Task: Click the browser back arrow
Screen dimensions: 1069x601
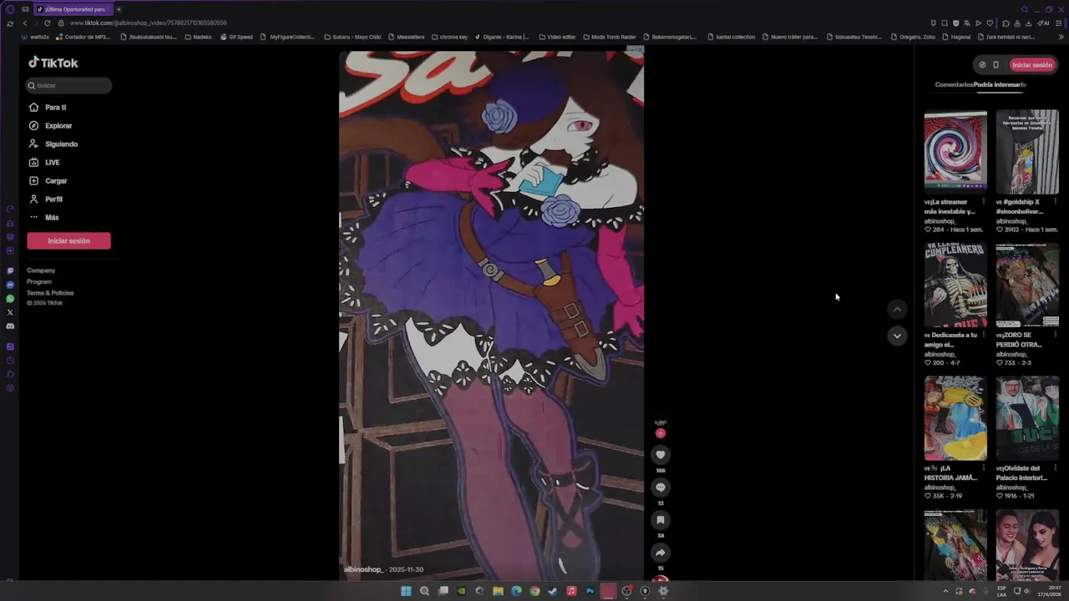Action: 24,23
